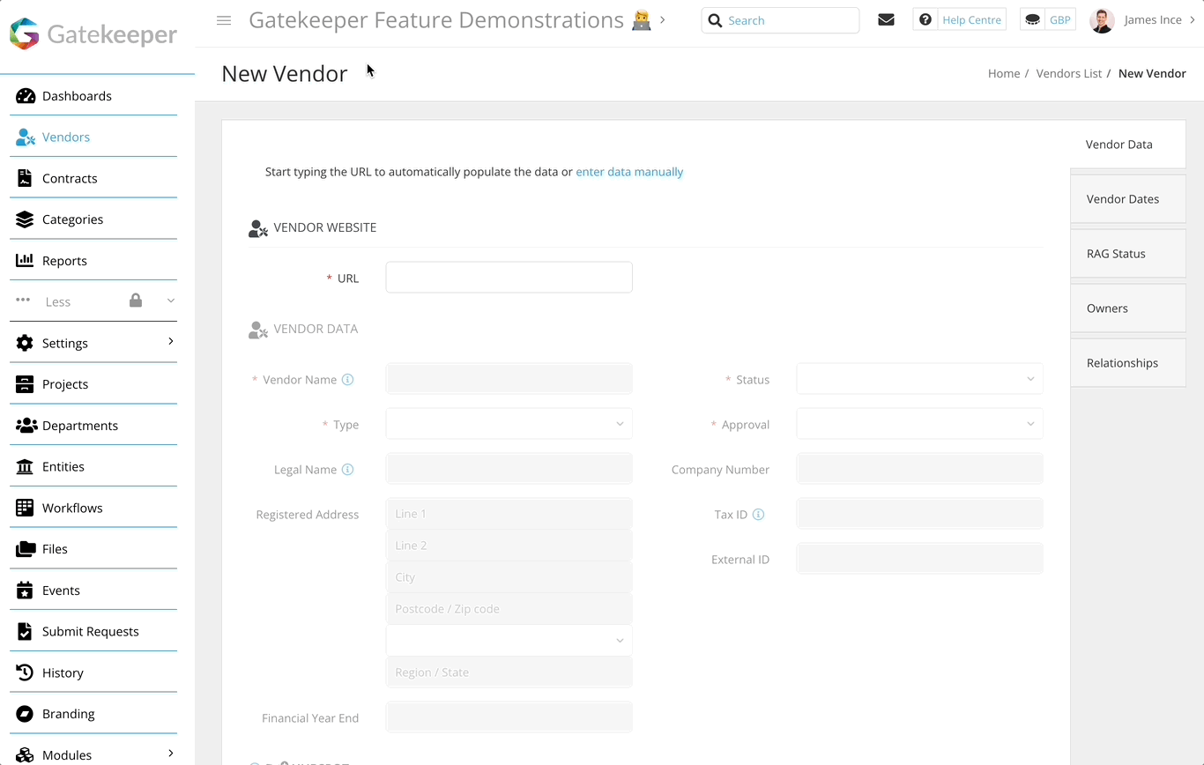Go to Vendors List via breadcrumb
Image resolution: width=1204 pixels, height=765 pixels.
tap(1068, 73)
